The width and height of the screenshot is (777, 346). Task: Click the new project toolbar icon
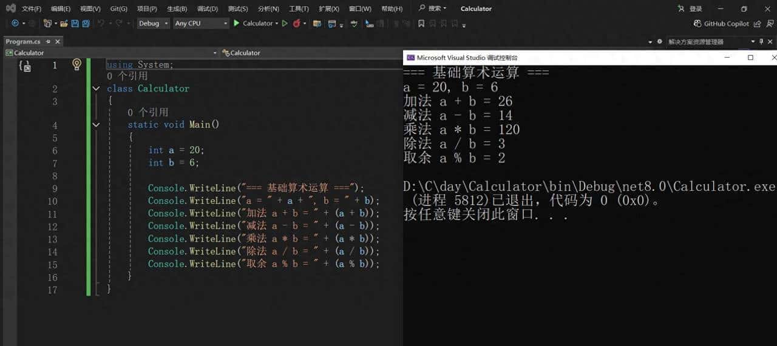[47, 23]
